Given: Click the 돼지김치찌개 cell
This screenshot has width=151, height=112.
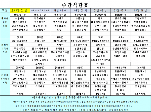Looking at the screenshot, I should coord(40,75).
